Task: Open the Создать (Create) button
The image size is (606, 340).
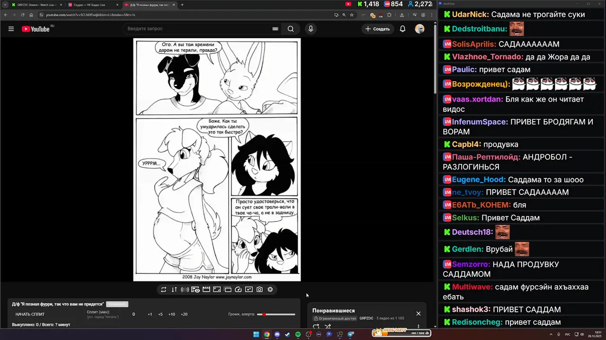Action: coord(377,29)
